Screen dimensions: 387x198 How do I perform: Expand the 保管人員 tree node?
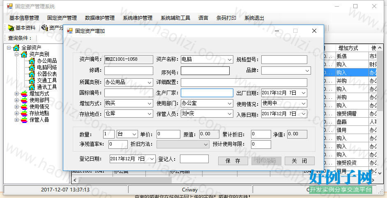pos(16,120)
